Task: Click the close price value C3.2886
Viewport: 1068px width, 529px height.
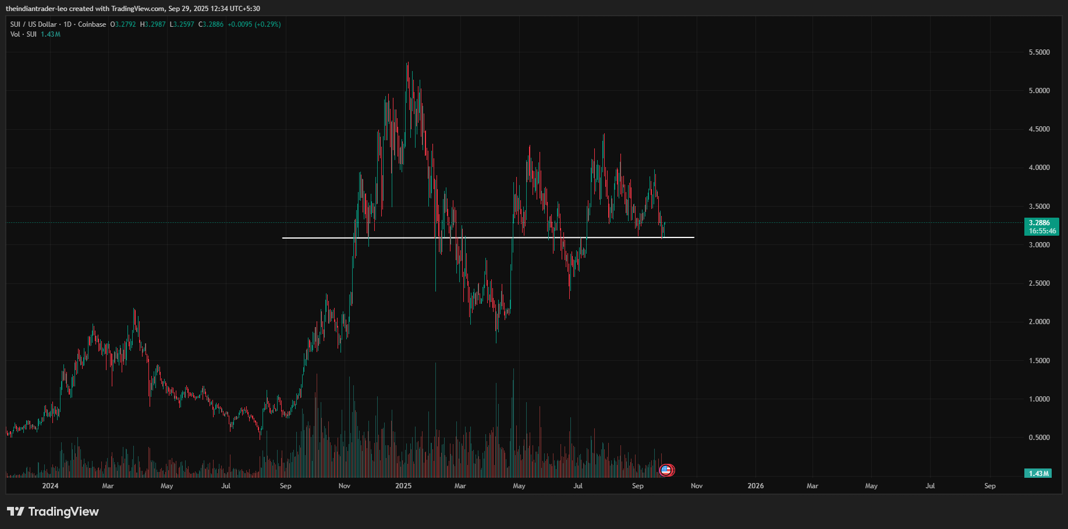Action: (211, 24)
